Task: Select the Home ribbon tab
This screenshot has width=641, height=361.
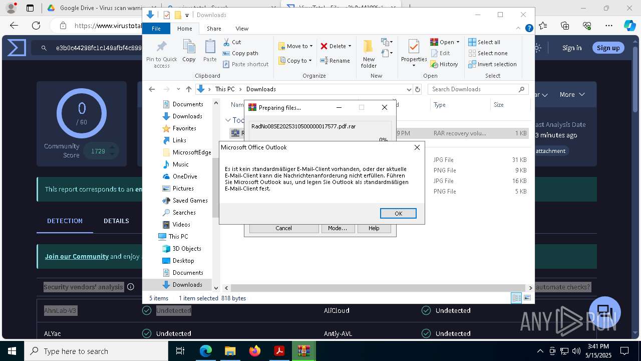Action: pos(184,29)
